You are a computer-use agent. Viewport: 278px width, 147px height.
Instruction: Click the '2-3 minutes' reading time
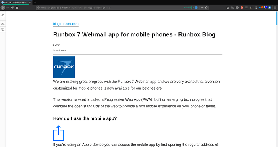tap(59, 50)
